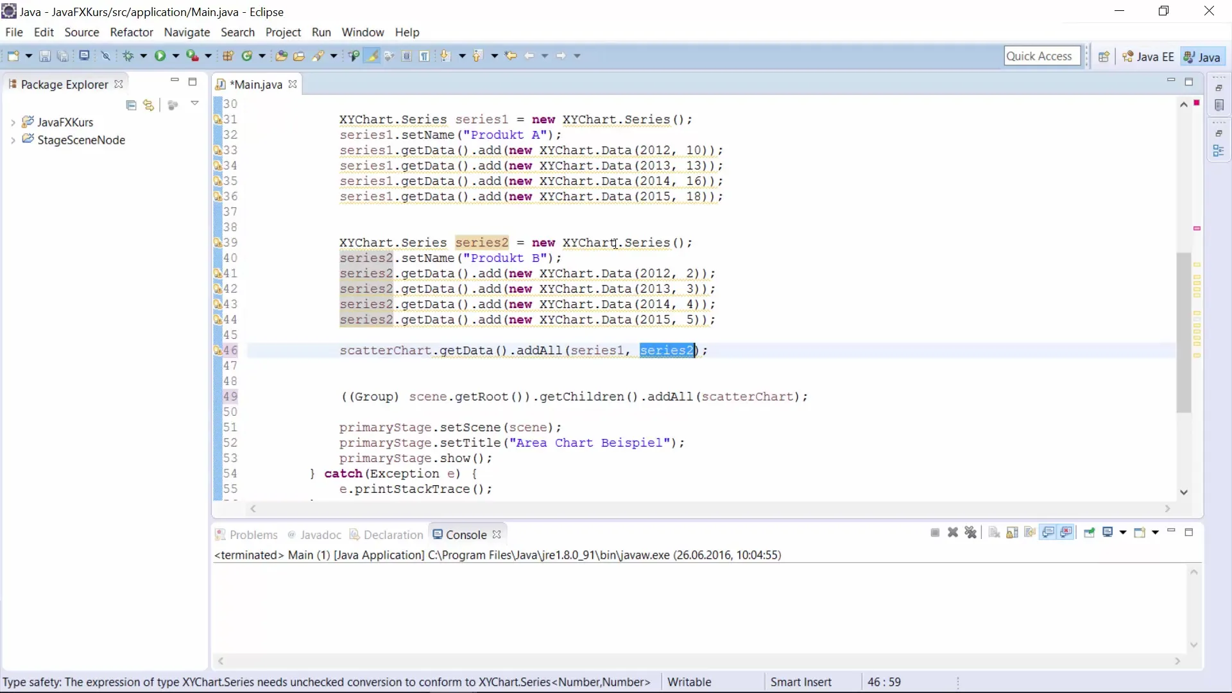Open the File menu
The image size is (1232, 693).
(x=14, y=32)
